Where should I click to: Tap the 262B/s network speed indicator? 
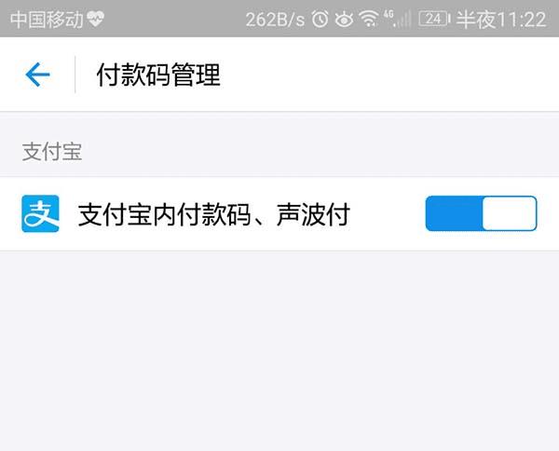(x=275, y=20)
